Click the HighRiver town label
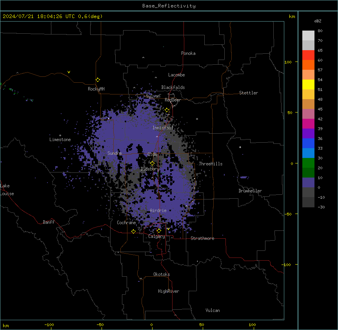 (169, 291)
